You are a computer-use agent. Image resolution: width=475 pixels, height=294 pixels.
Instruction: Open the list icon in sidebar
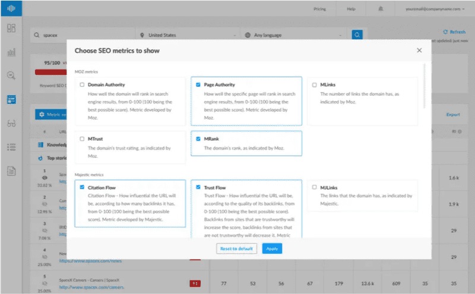pyautogui.click(x=11, y=147)
